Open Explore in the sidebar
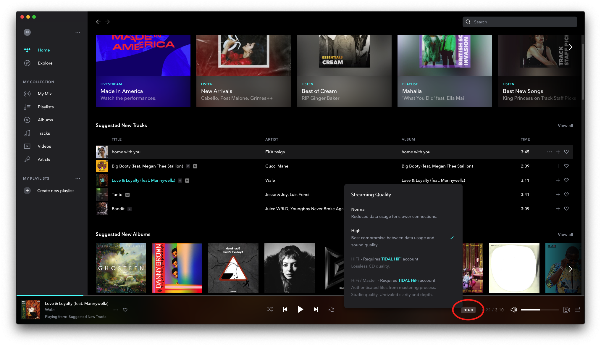The height and width of the screenshot is (346, 601). click(45, 63)
